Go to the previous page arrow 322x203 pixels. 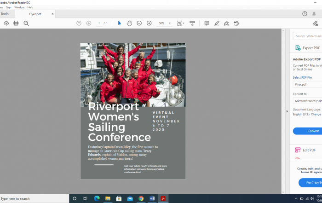pos(79,23)
